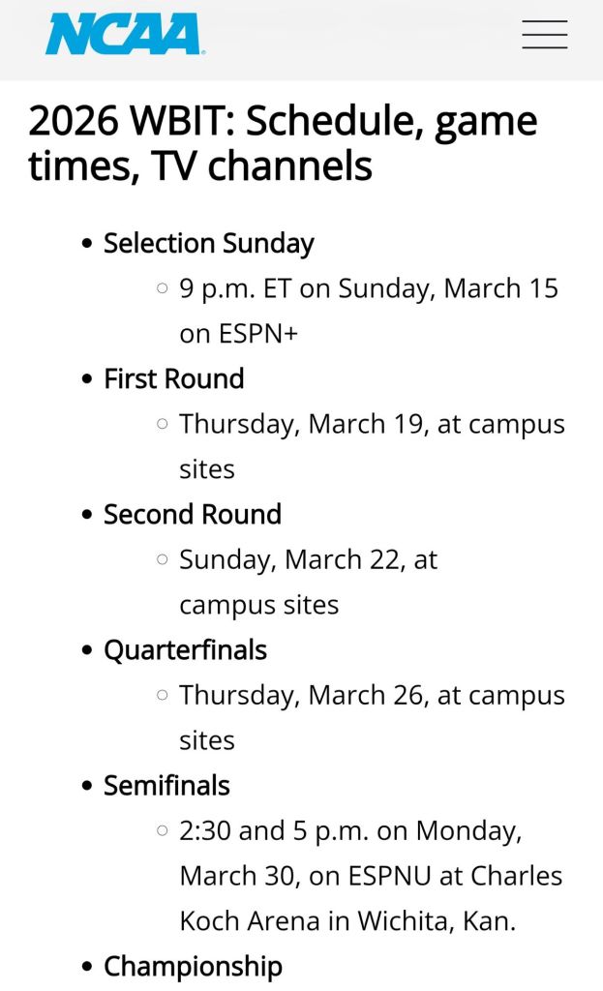Click the hollow bullet before Thursday, March 19
Screen dimensions: 603x991
click(x=163, y=424)
